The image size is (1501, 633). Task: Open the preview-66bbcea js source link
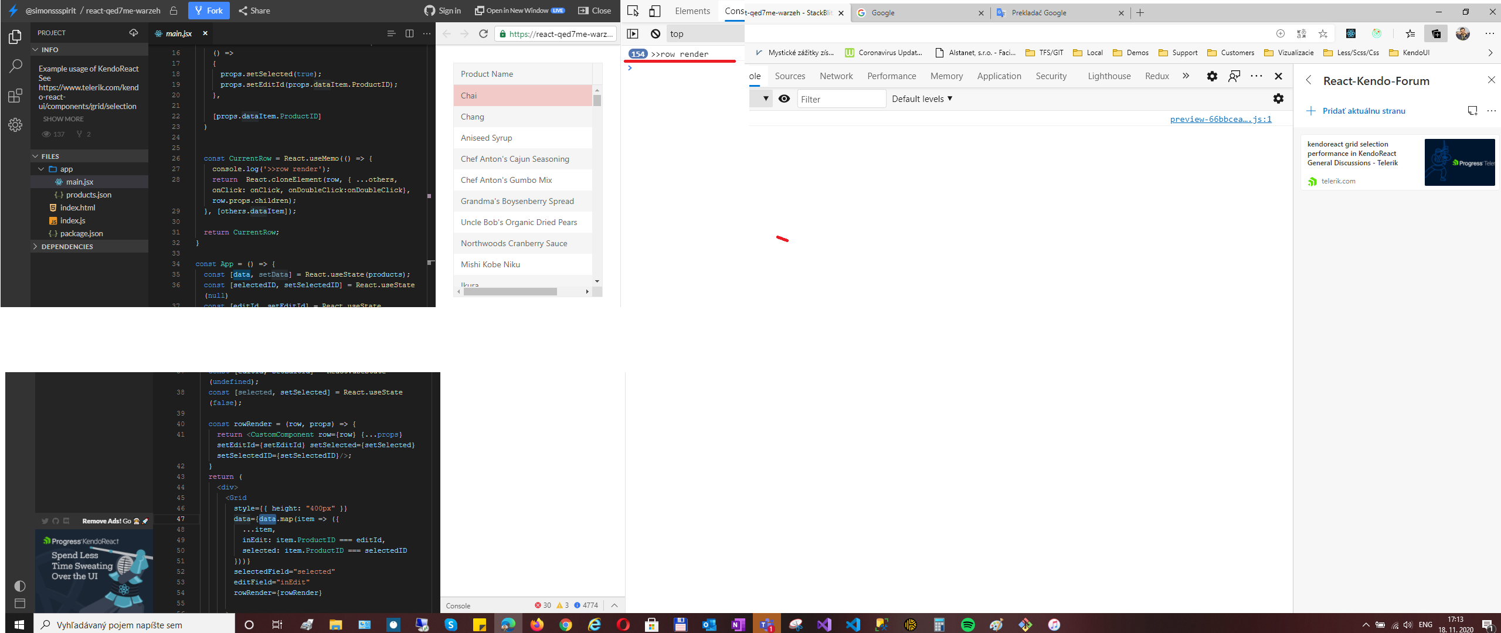(x=1220, y=120)
